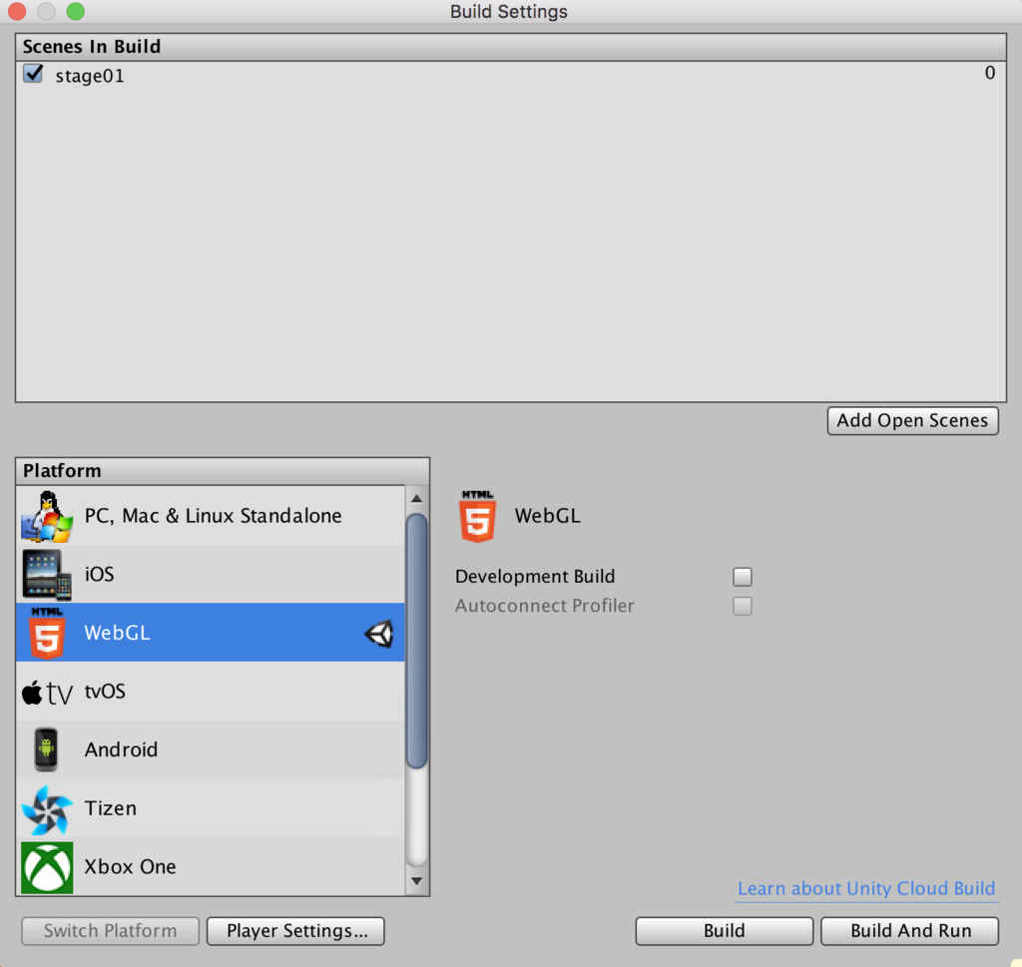Screen dimensions: 1022x967
Task: Select the WebGL platform label in list
Action: pyautogui.click(x=118, y=633)
